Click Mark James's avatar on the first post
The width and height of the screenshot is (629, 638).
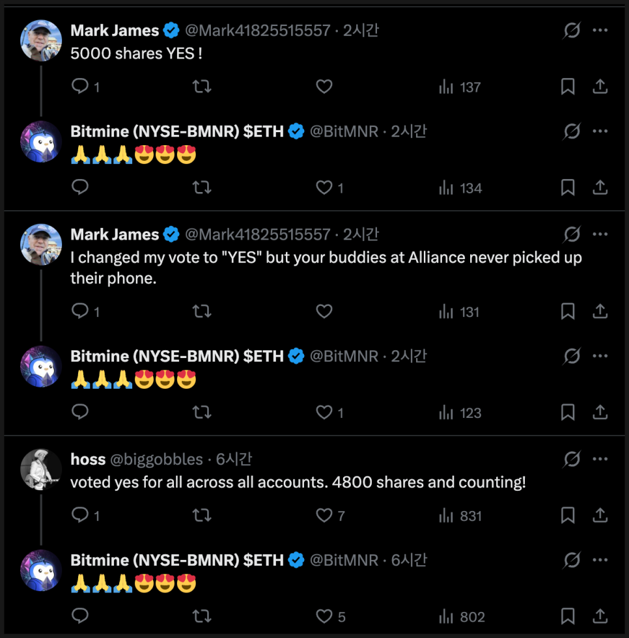click(42, 40)
